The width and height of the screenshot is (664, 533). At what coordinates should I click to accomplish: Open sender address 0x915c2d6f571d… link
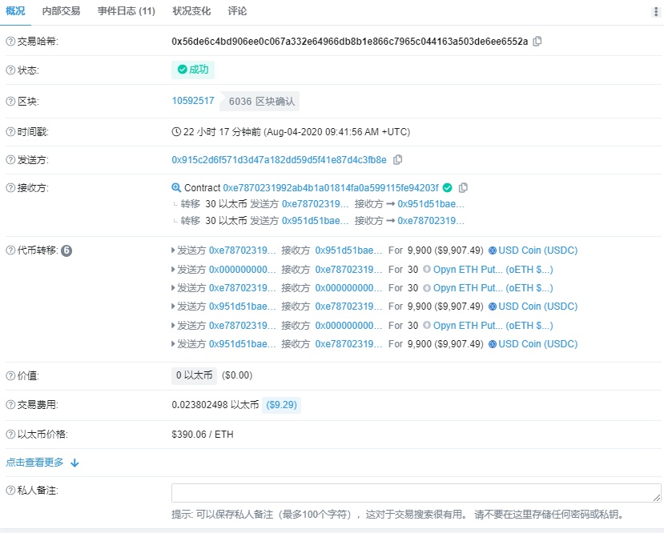279,159
